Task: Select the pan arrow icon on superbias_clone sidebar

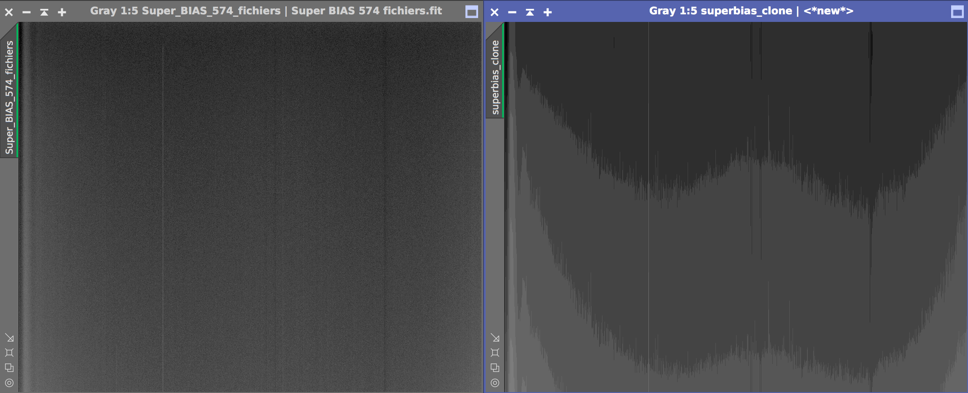Action: tap(495, 338)
